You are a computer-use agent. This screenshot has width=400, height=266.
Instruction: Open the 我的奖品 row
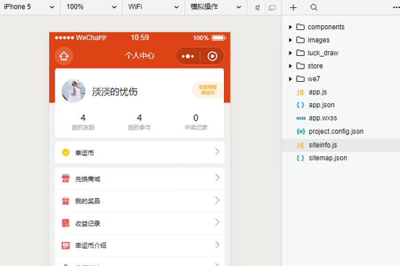point(140,201)
